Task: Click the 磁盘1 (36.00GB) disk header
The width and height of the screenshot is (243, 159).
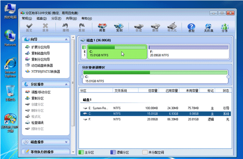Action: (x=96, y=40)
